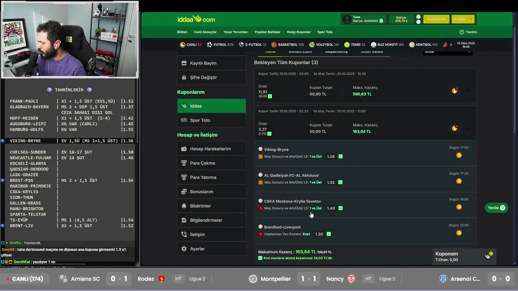
Task: Click the orange 3-match badge on the 11,81 coupon
Action: click(x=454, y=91)
